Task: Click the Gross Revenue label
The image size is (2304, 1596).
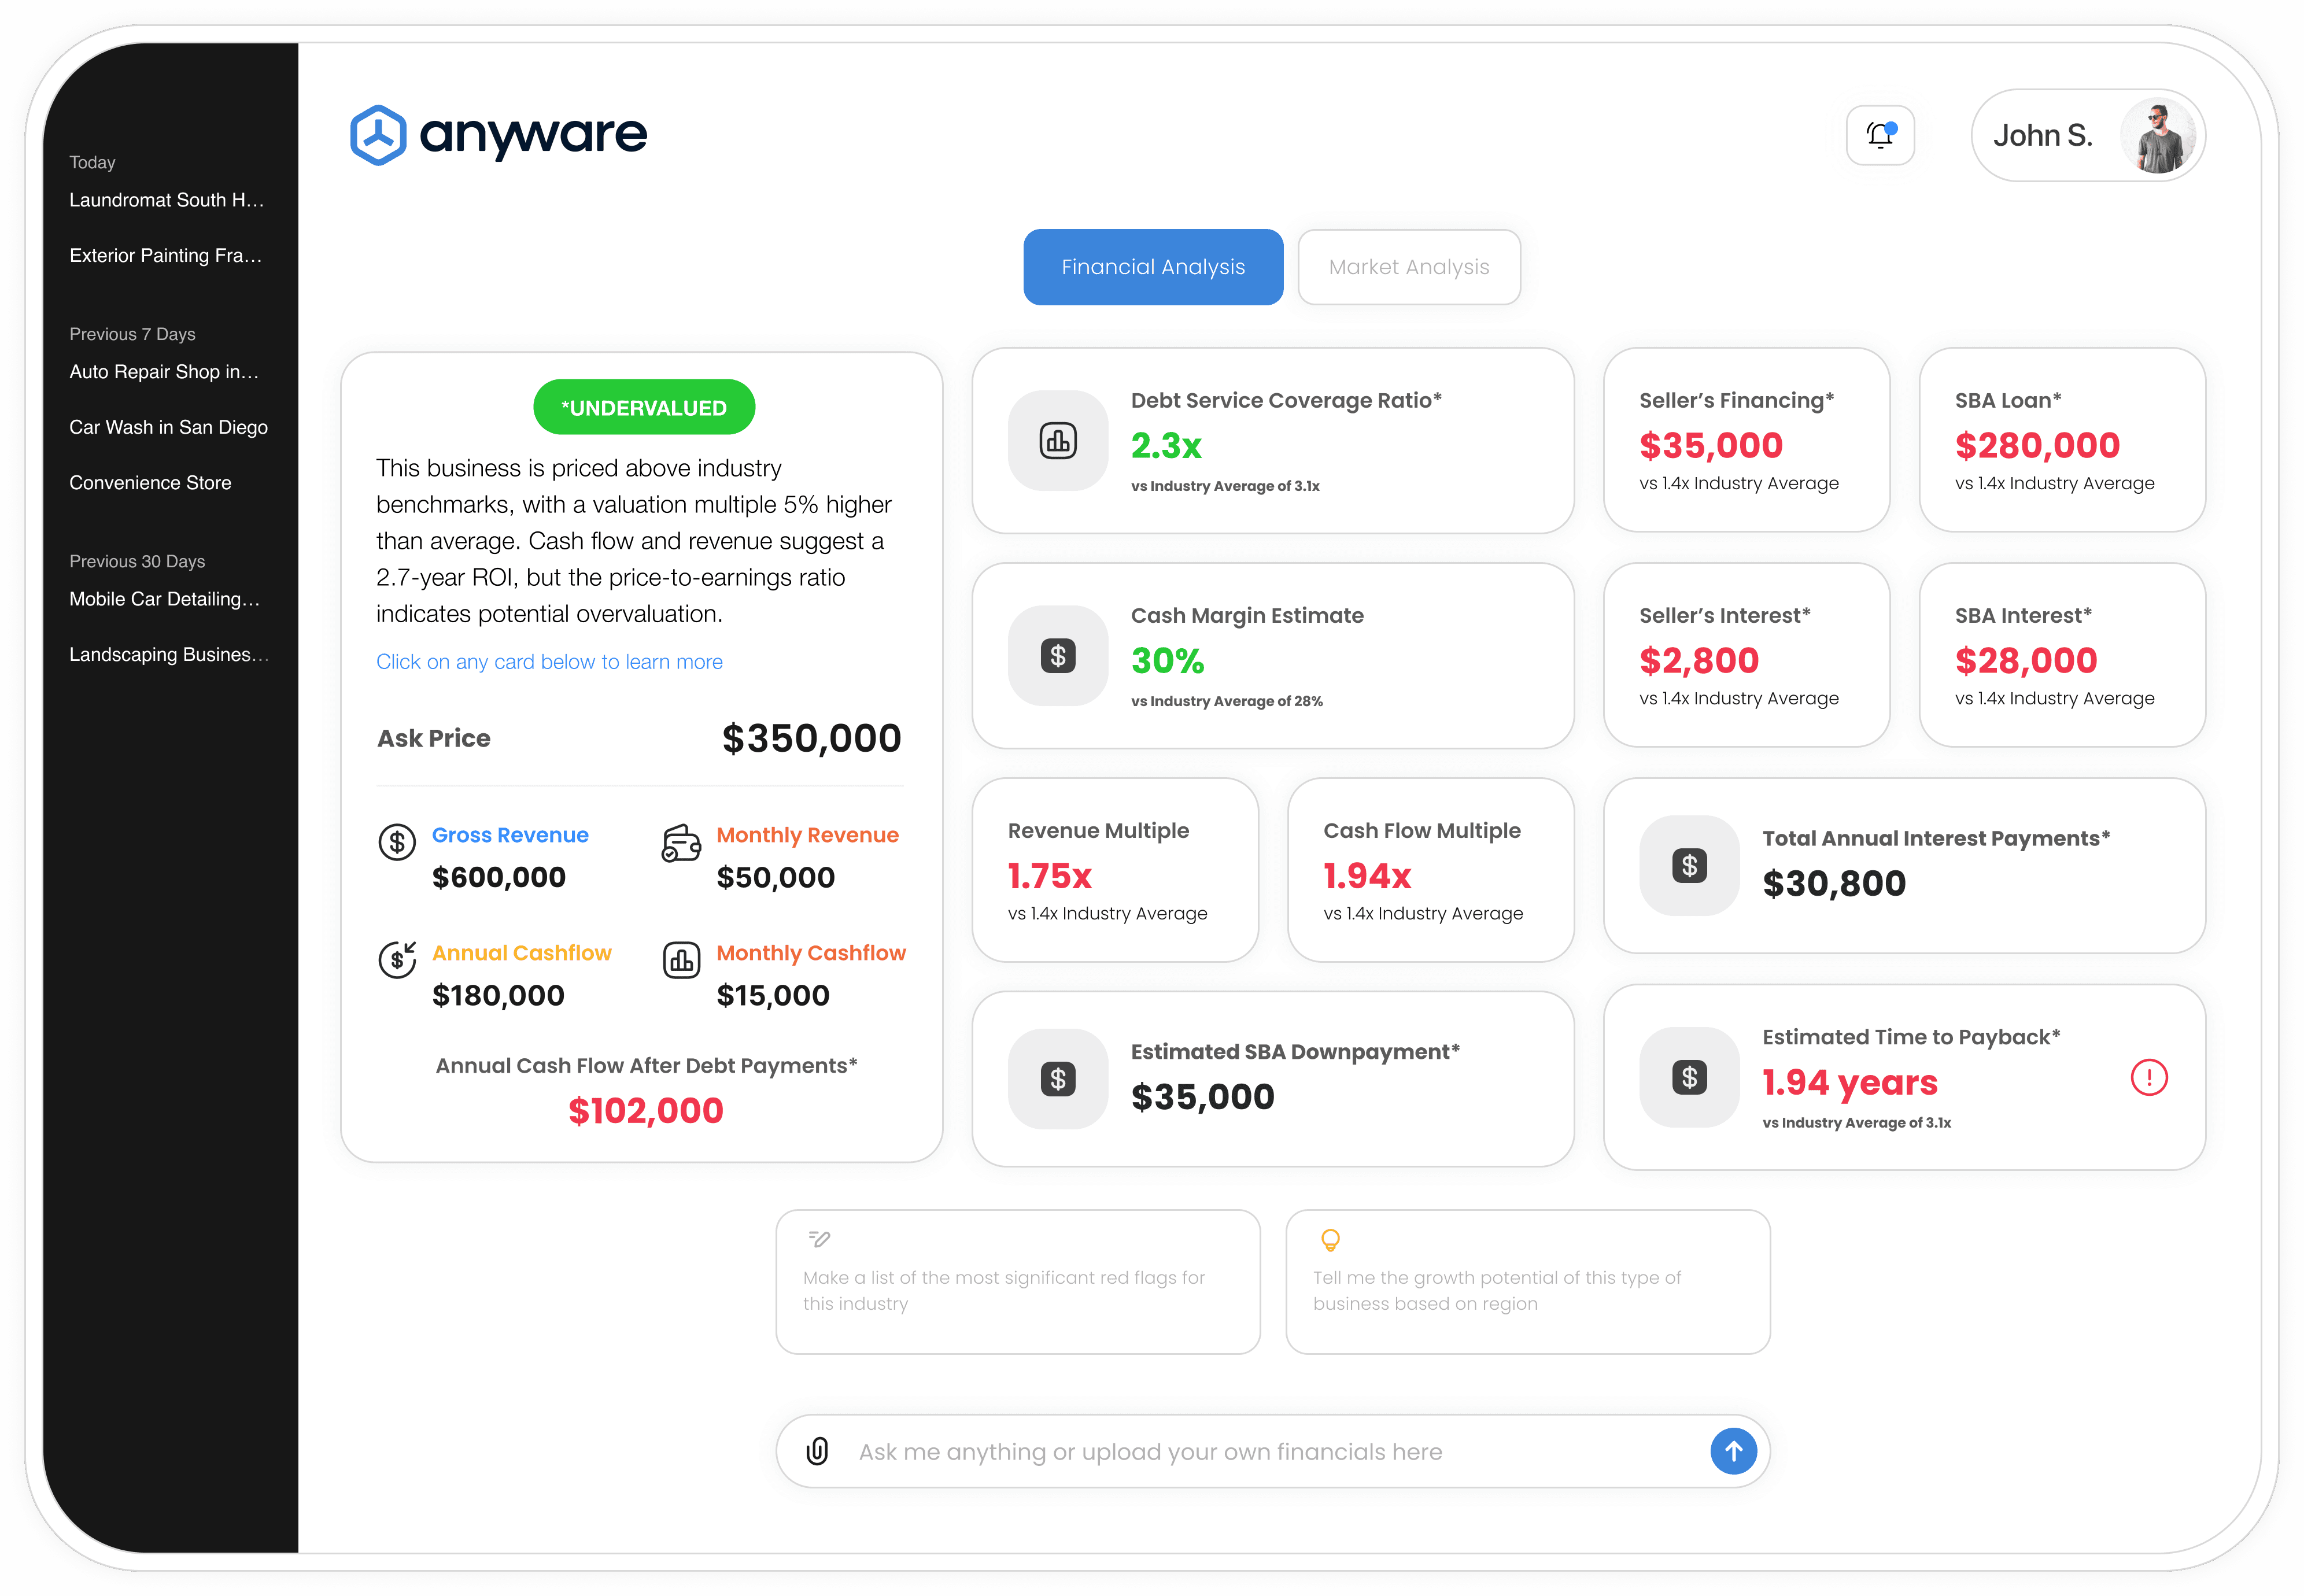Action: point(510,835)
